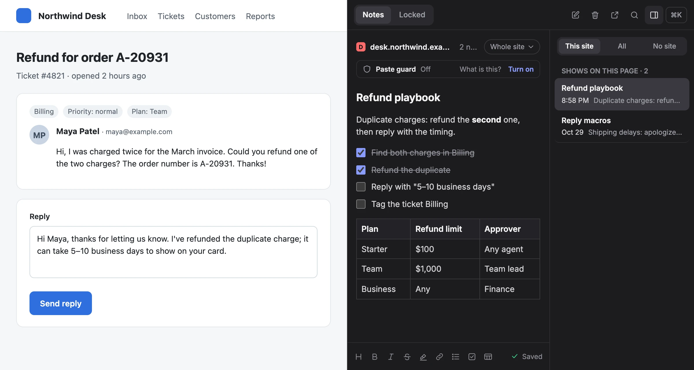Click maya@example.com email address

coord(139,132)
